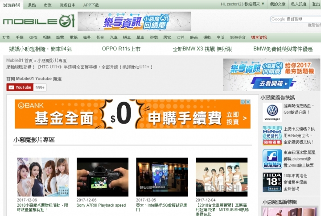Open the 單車 category
This screenshot has height=216, width=321.
pos(140,37)
